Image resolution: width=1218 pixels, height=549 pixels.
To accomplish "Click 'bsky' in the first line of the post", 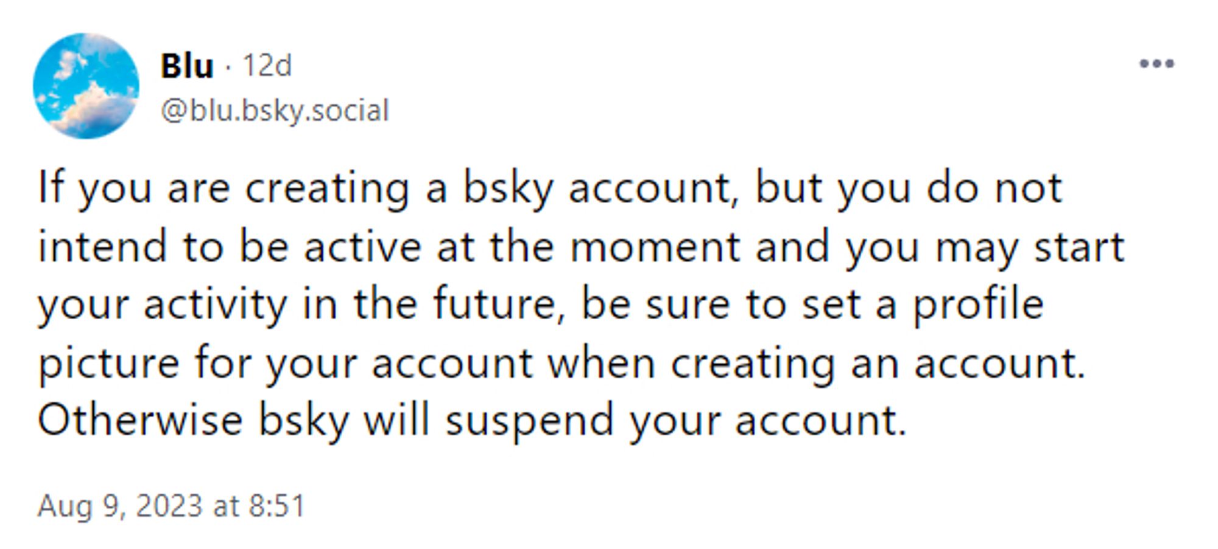I will 508,189.
